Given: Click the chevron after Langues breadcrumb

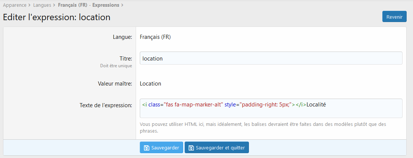Looking at the screenshot, I should (x=55, y=5).
